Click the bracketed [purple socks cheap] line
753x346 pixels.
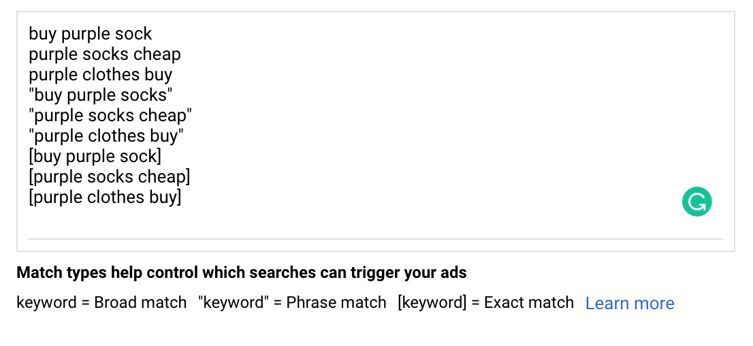click(x=109, y=177)
